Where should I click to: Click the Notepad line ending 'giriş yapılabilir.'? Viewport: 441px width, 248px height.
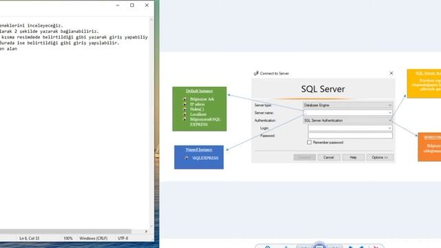[60, 43]
